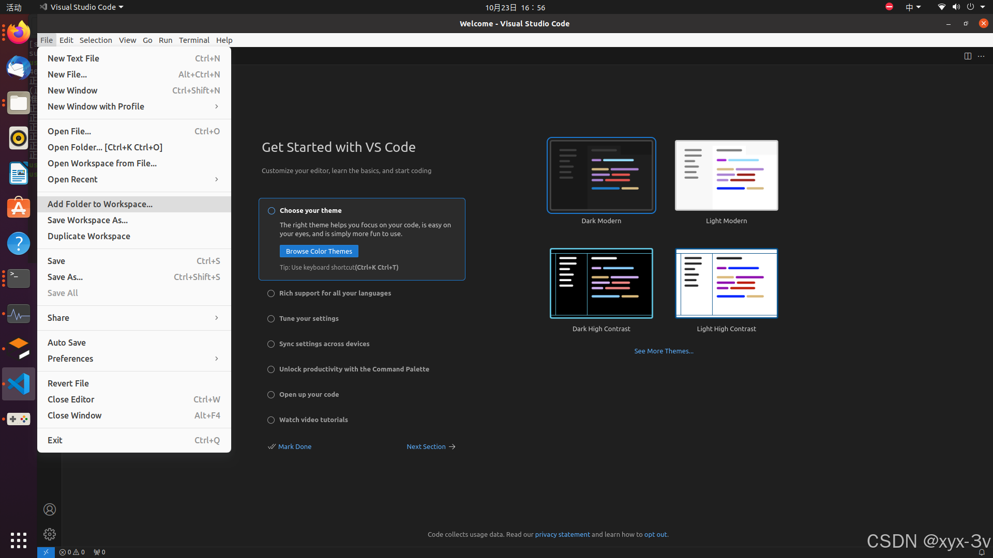The image size is (993, 558).
Task: Select the Choose your theme step circle
Action: [271, 211]
